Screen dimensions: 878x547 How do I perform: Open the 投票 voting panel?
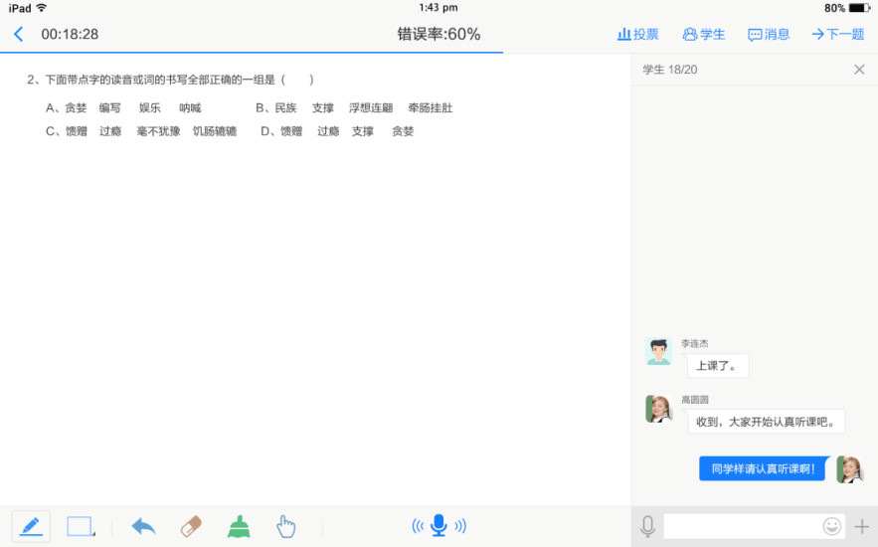coord(638,34)
